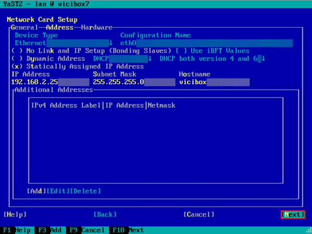This screenshot has height=234, width=312.
Task: Enable Use iBFT Values checkbox
Action: (x=213, y=51)
